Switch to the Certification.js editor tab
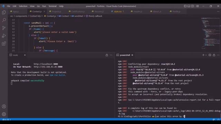The width and height of the screenshot is (221, 124). (x=78, y=11)
